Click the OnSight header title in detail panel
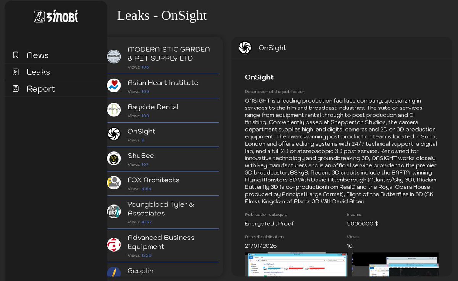 [273, 48]
